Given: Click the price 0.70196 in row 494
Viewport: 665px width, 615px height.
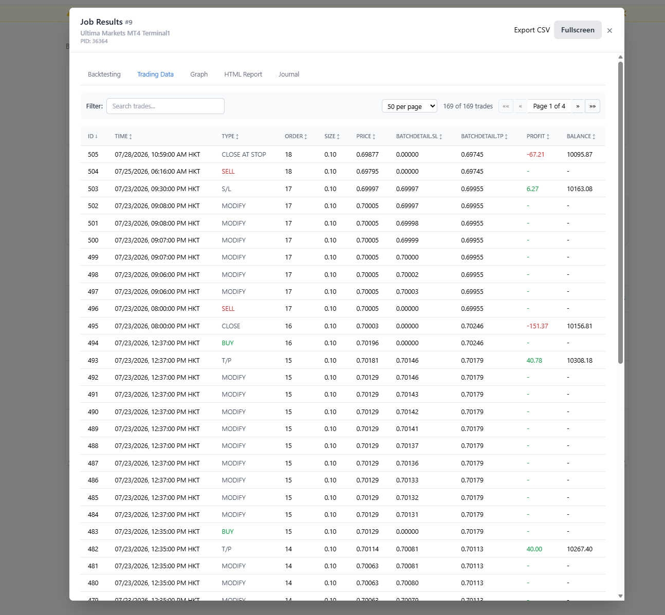Looking at the screenshot, I should pos(367,343).
